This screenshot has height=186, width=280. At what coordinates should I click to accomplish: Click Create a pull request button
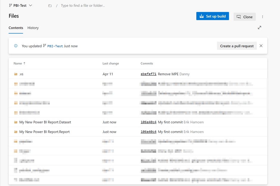point(237,46)
